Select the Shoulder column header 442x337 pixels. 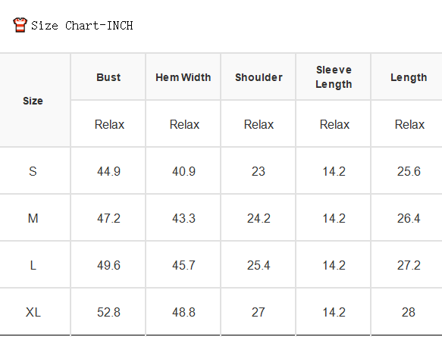click(259, 77)
